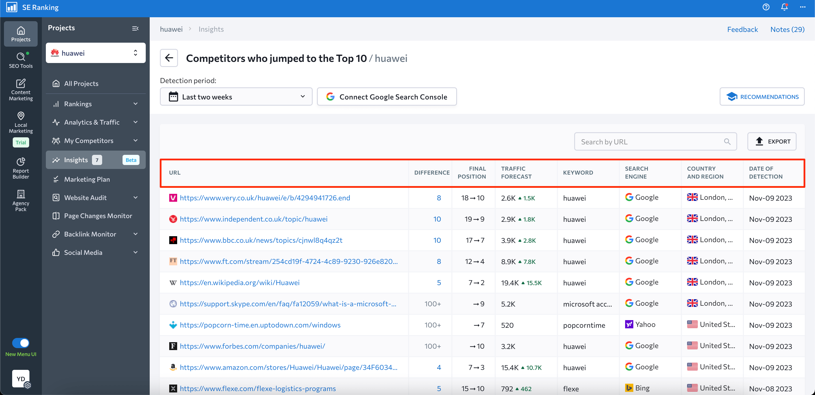The image size is (815, 395).
Task: Select Insights menu item
Action: [x=96, y=160]
